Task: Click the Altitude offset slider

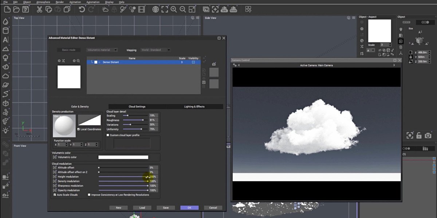Action: tap(123, 167)
